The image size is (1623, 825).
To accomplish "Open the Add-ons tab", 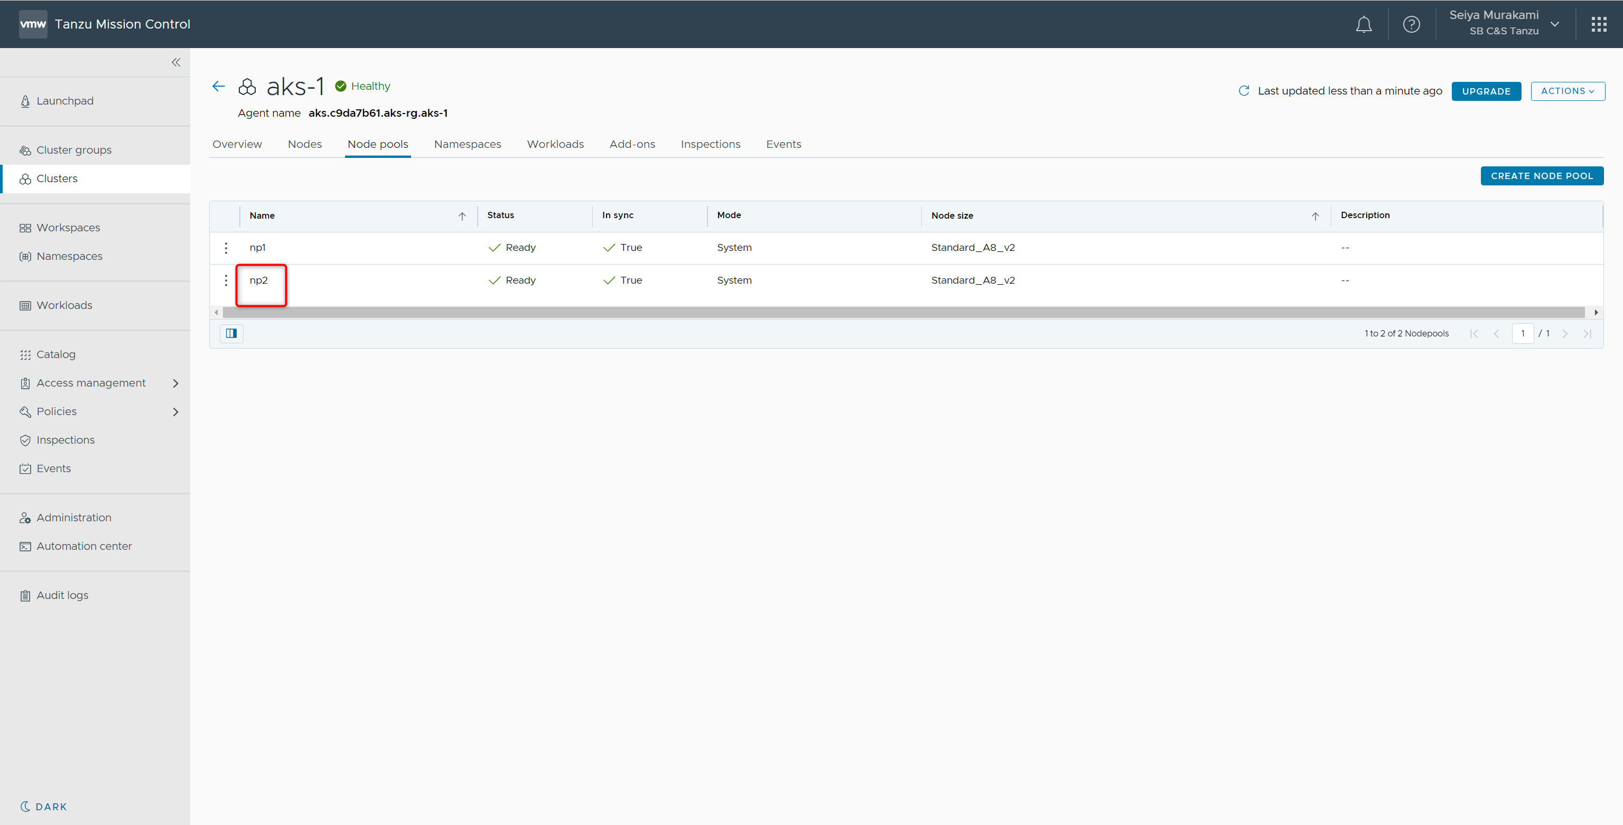I will (x=632, y=144).
